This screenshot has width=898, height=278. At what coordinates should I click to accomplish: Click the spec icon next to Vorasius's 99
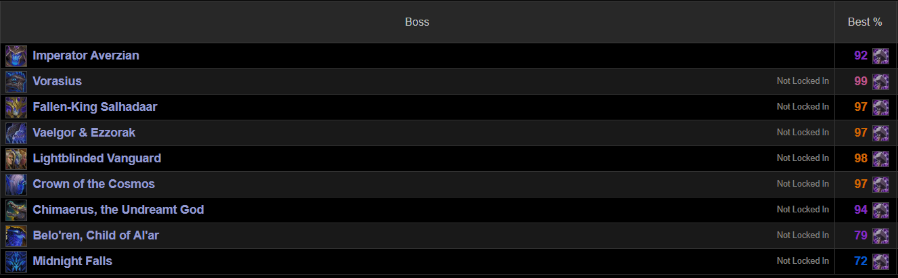coord(880,81)
